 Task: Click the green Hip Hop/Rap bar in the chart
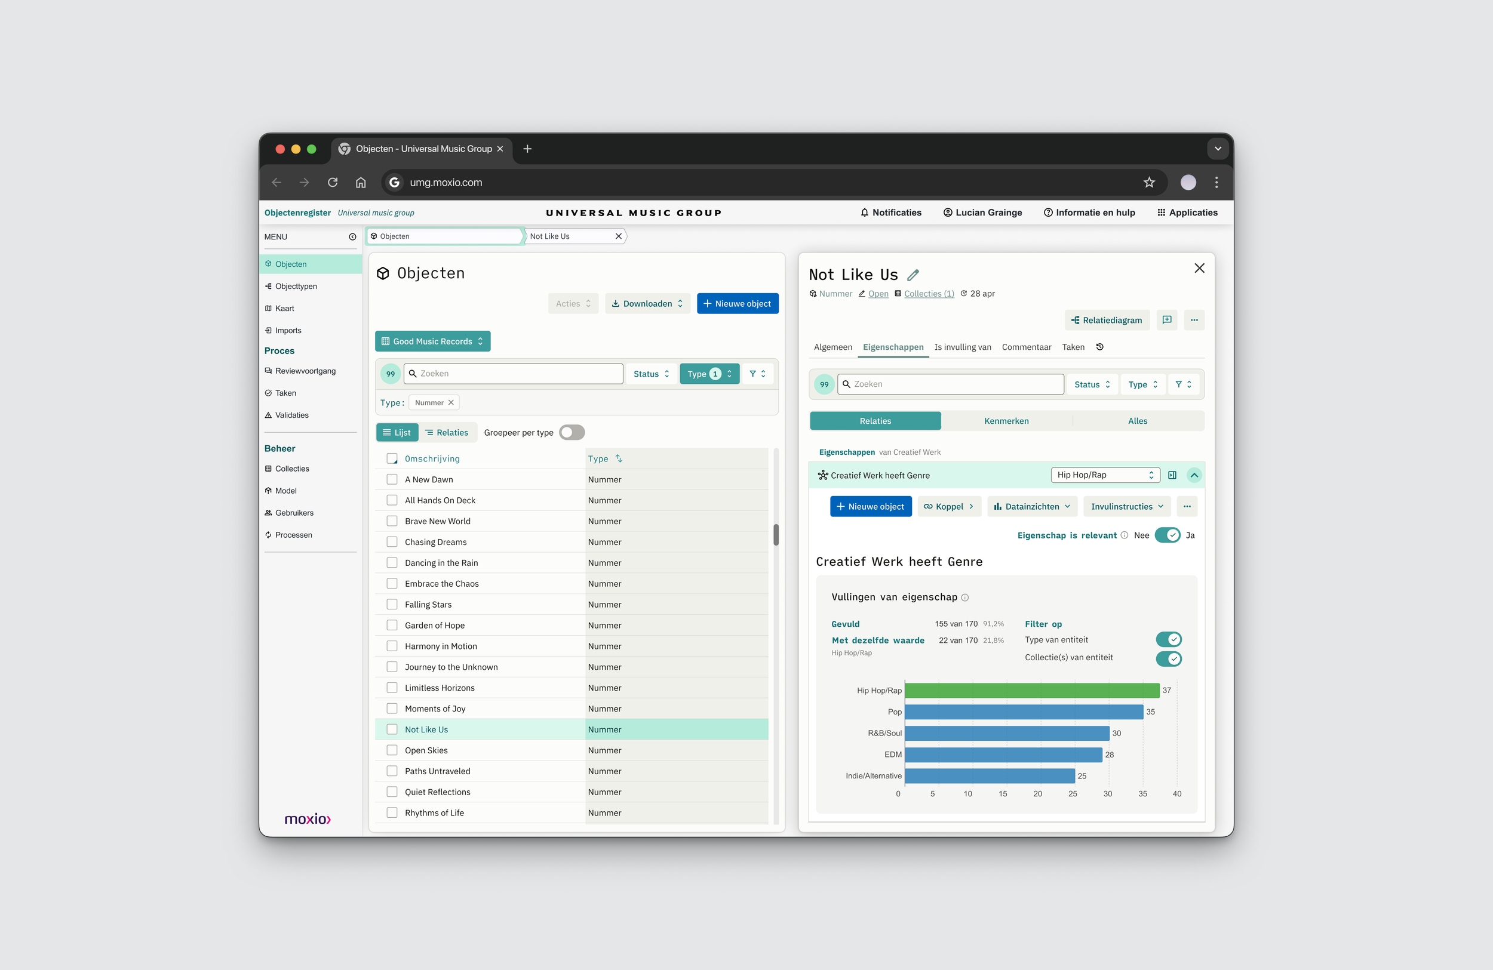coord(1032,691)
